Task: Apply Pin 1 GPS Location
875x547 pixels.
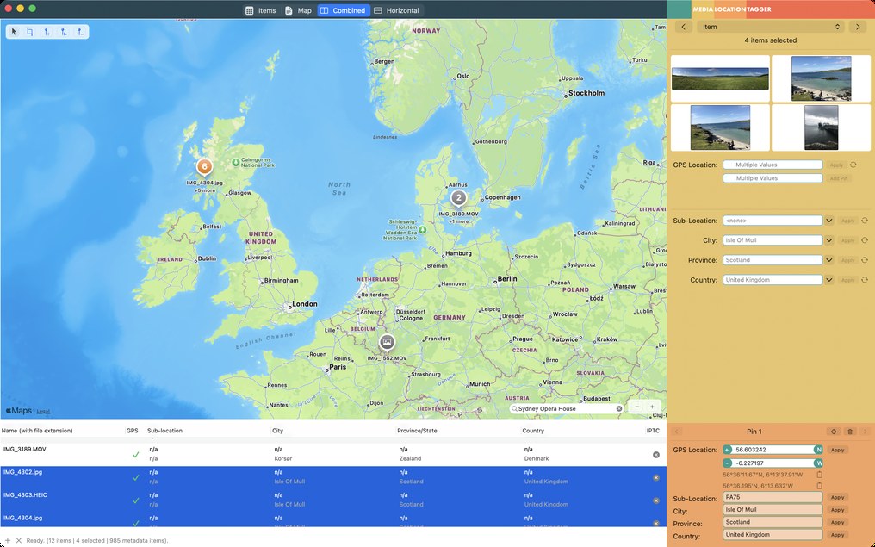Action: point(838,450)
